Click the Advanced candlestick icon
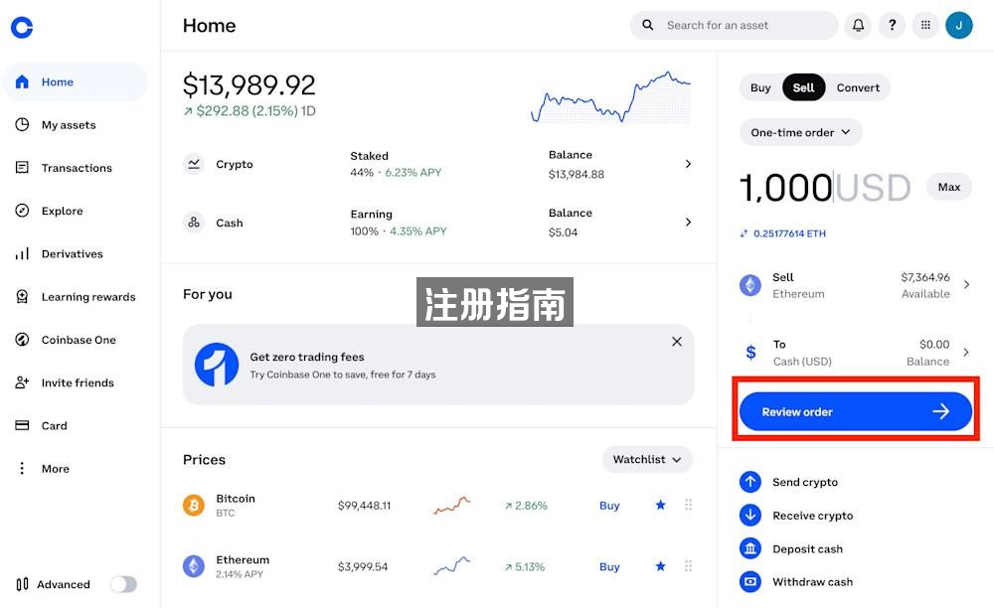The width and height of the screenshot is (994, 608). tap(22, 584)
